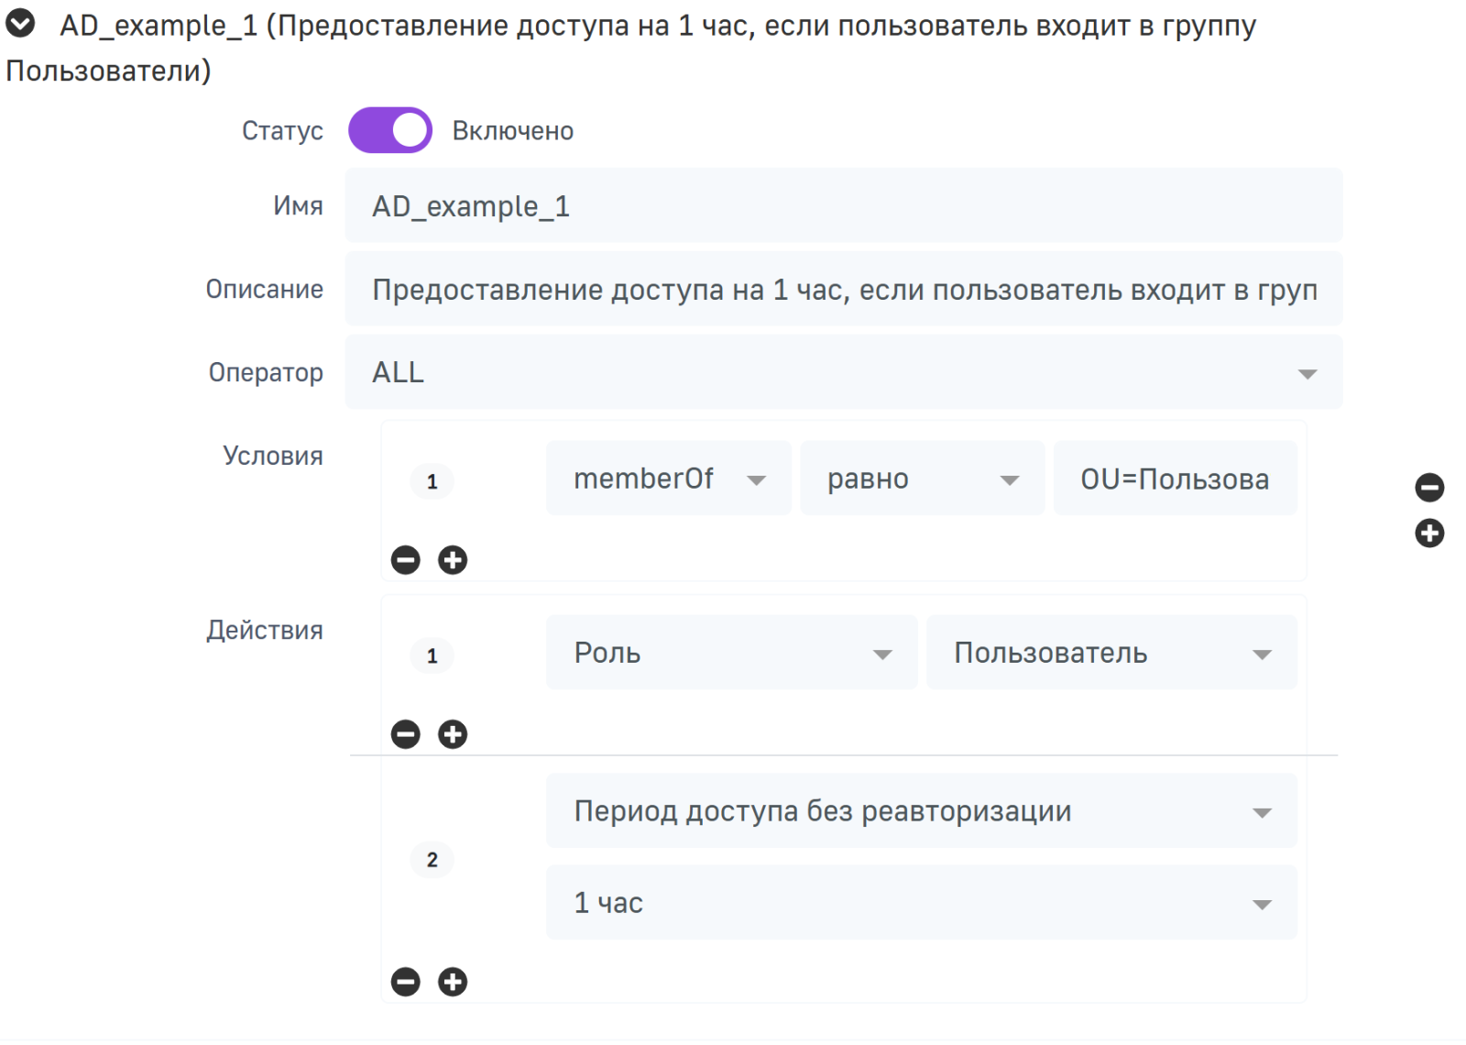Add a condition group using right-side plus icon
The width and height of the screenshot is (1466, 1045).
click(1429, 533)
